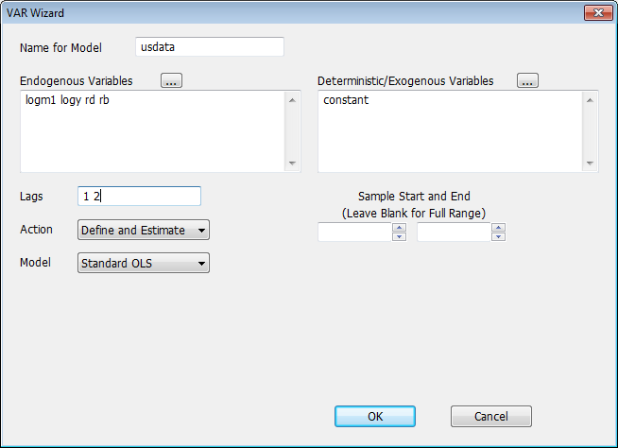The width and height of the screenshot is (618, 448).
Task: Close the VAR Wizard window
Action: [x=598, y=12]
